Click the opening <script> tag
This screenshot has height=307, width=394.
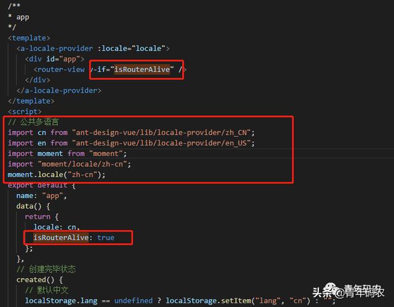click(25, 112)
